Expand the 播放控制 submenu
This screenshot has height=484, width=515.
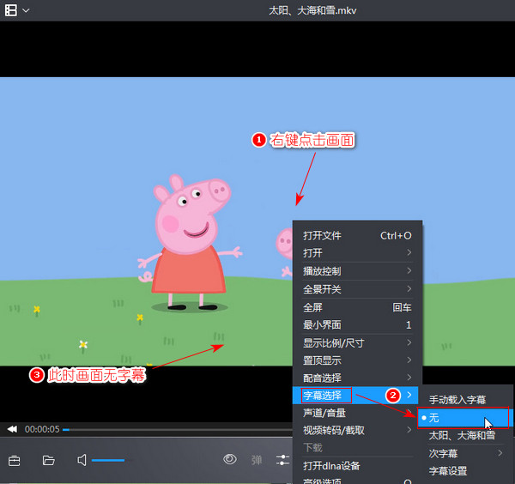coord(357,271)
